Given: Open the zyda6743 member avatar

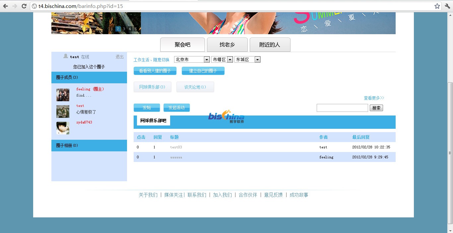Looking at the screenshot, I should tap(63, 128).
